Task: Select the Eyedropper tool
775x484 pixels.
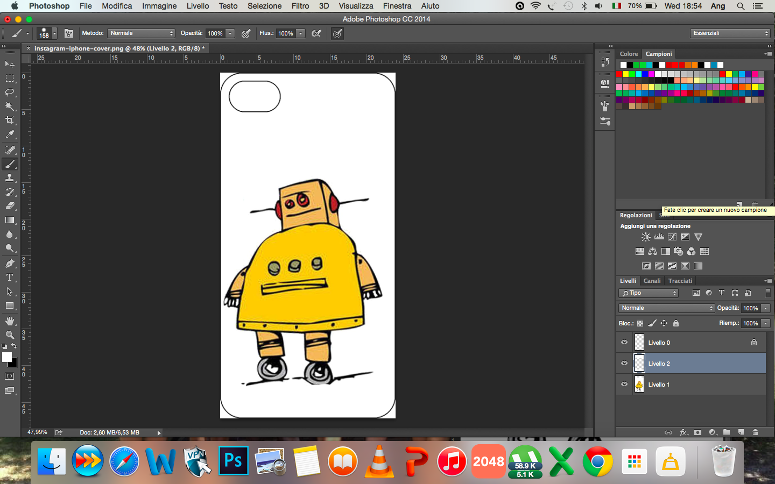Action: pyautogui.click(x=10, y=134)
